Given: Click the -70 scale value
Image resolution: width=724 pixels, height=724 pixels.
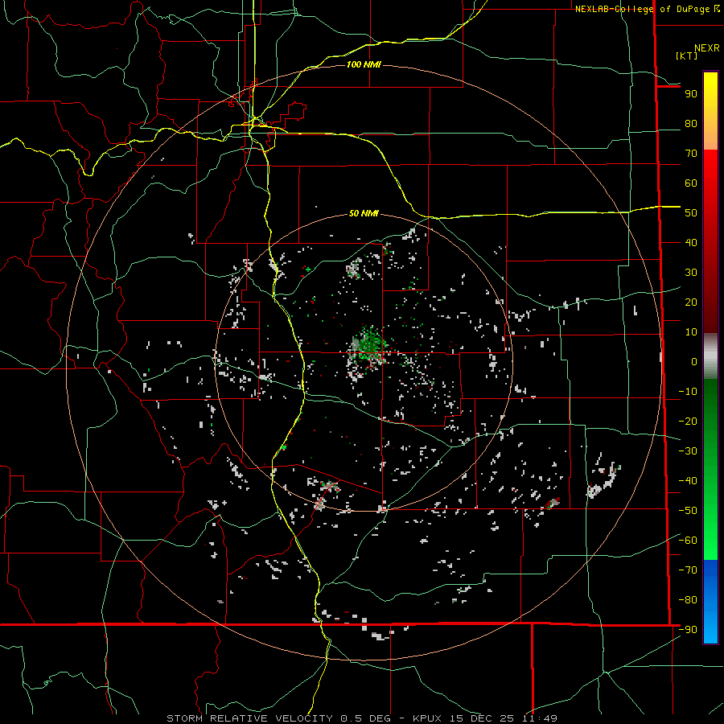Looking at the screenshot, I should [x=688, y=570].
